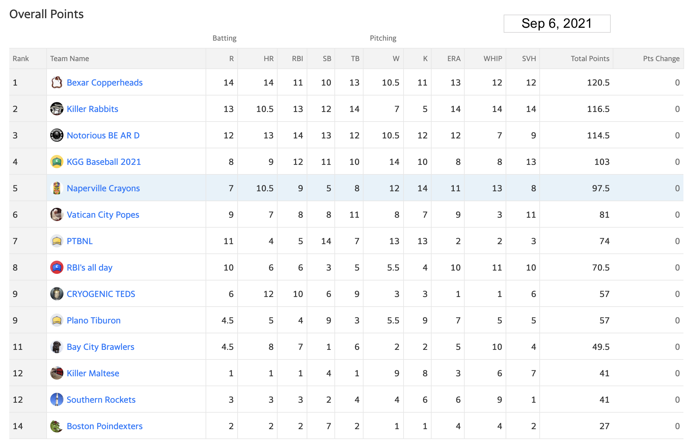This screenshot has height=446, width=694.
Task: Click the Boston Poindexters team avatar
Action: pos(57,426)
